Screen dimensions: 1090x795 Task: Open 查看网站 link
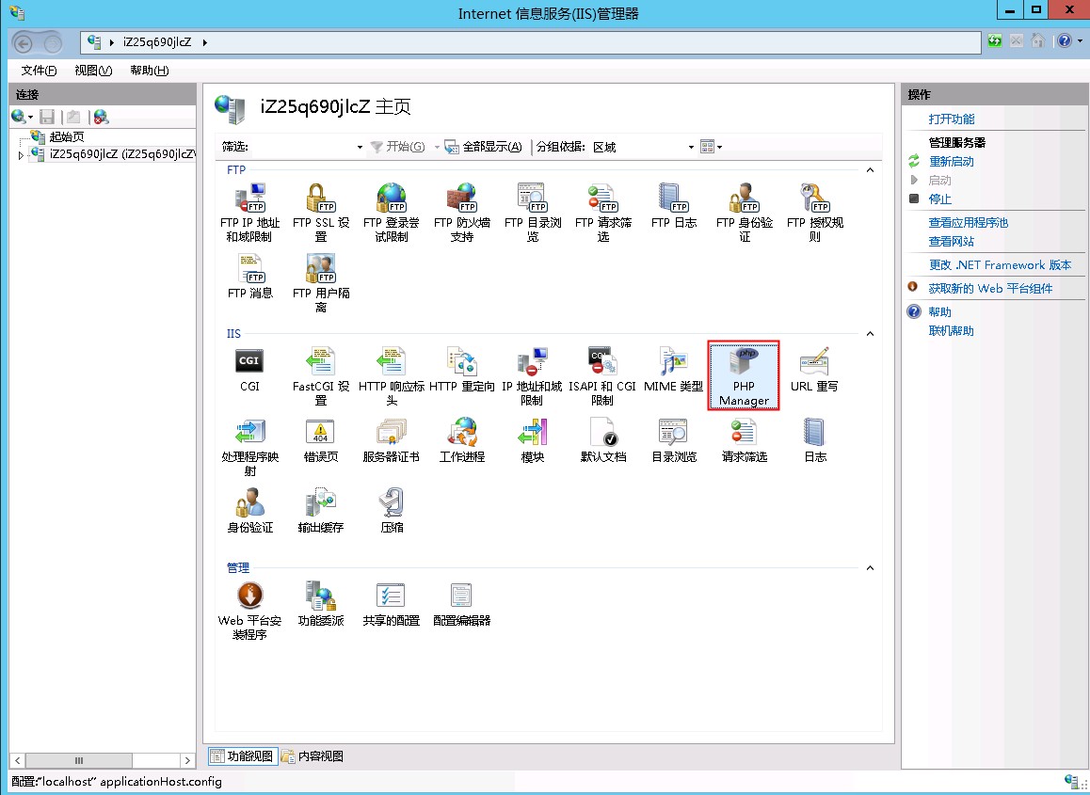pos(952,241)
